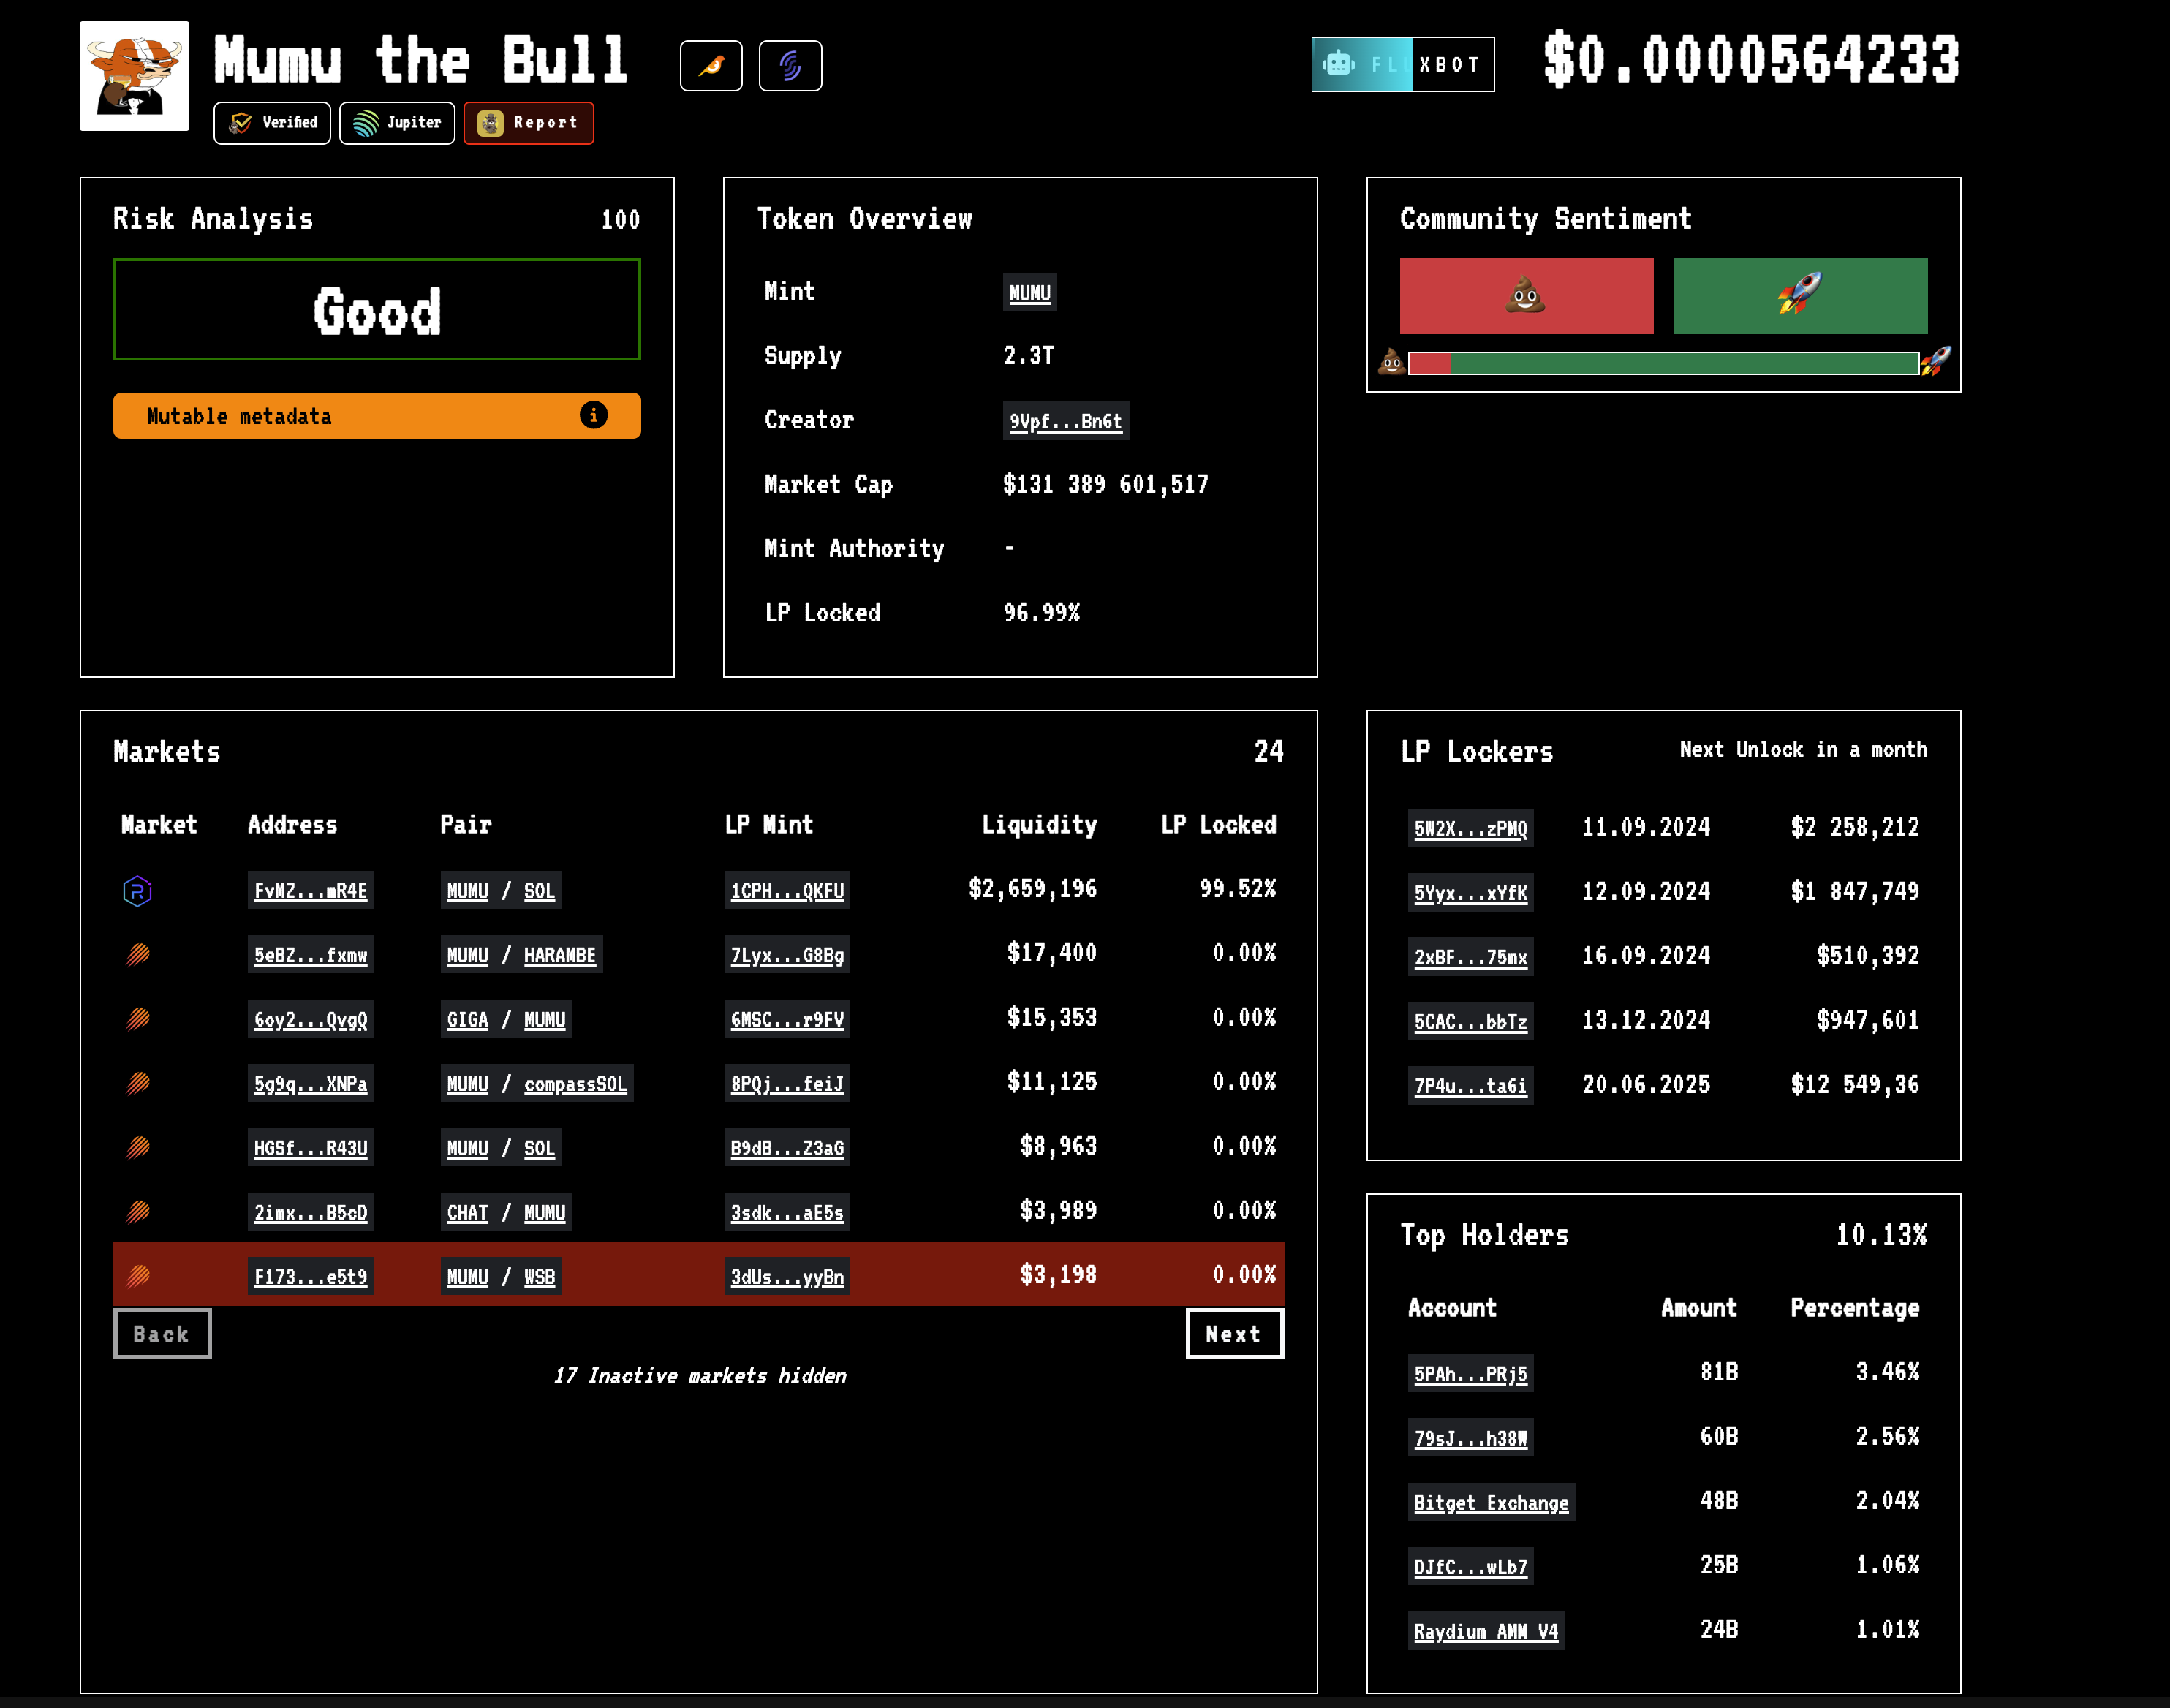This screenshot has height=1708, width=2170.
Task: Open market address 6oy2...QvgQ
Action: tap(311, 1019)
